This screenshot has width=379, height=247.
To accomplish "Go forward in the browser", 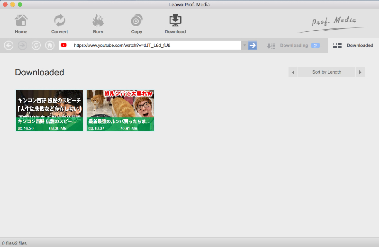I will [x=22, y=45].
